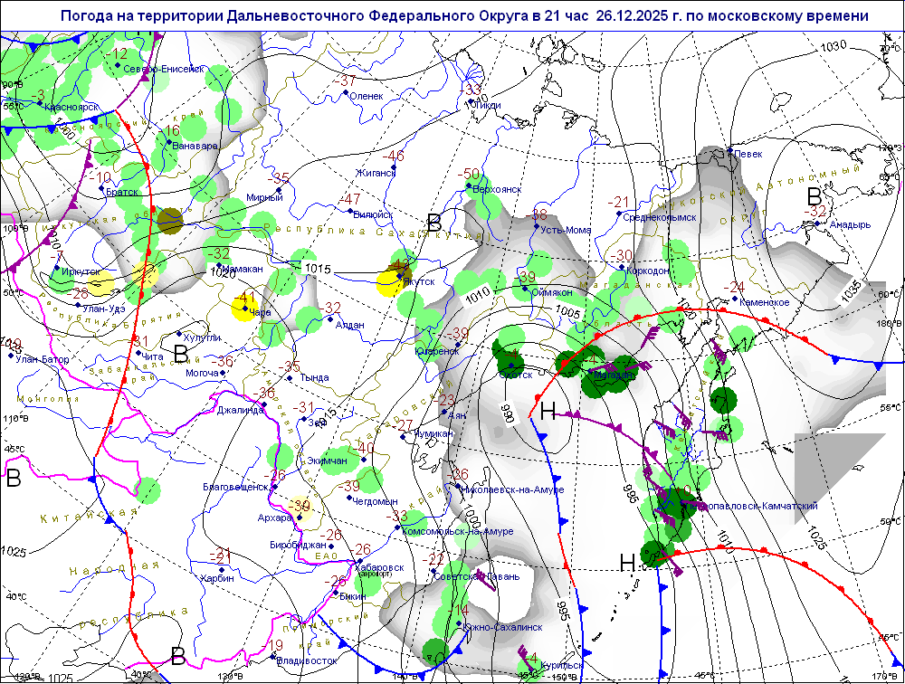Click the B high-pressure symbol near Анадырь

click(x=814, y=195)
